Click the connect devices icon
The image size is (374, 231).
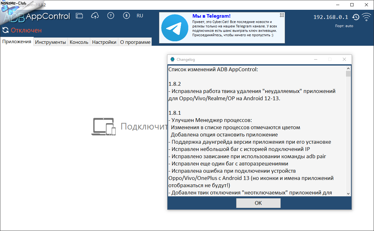click(103, 127)
